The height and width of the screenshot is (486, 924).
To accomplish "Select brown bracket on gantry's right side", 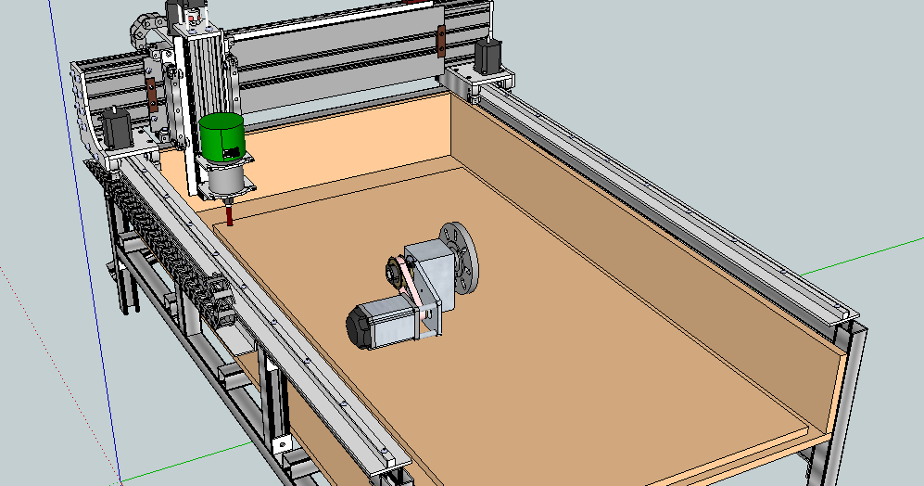I will [x=441, y=42].
